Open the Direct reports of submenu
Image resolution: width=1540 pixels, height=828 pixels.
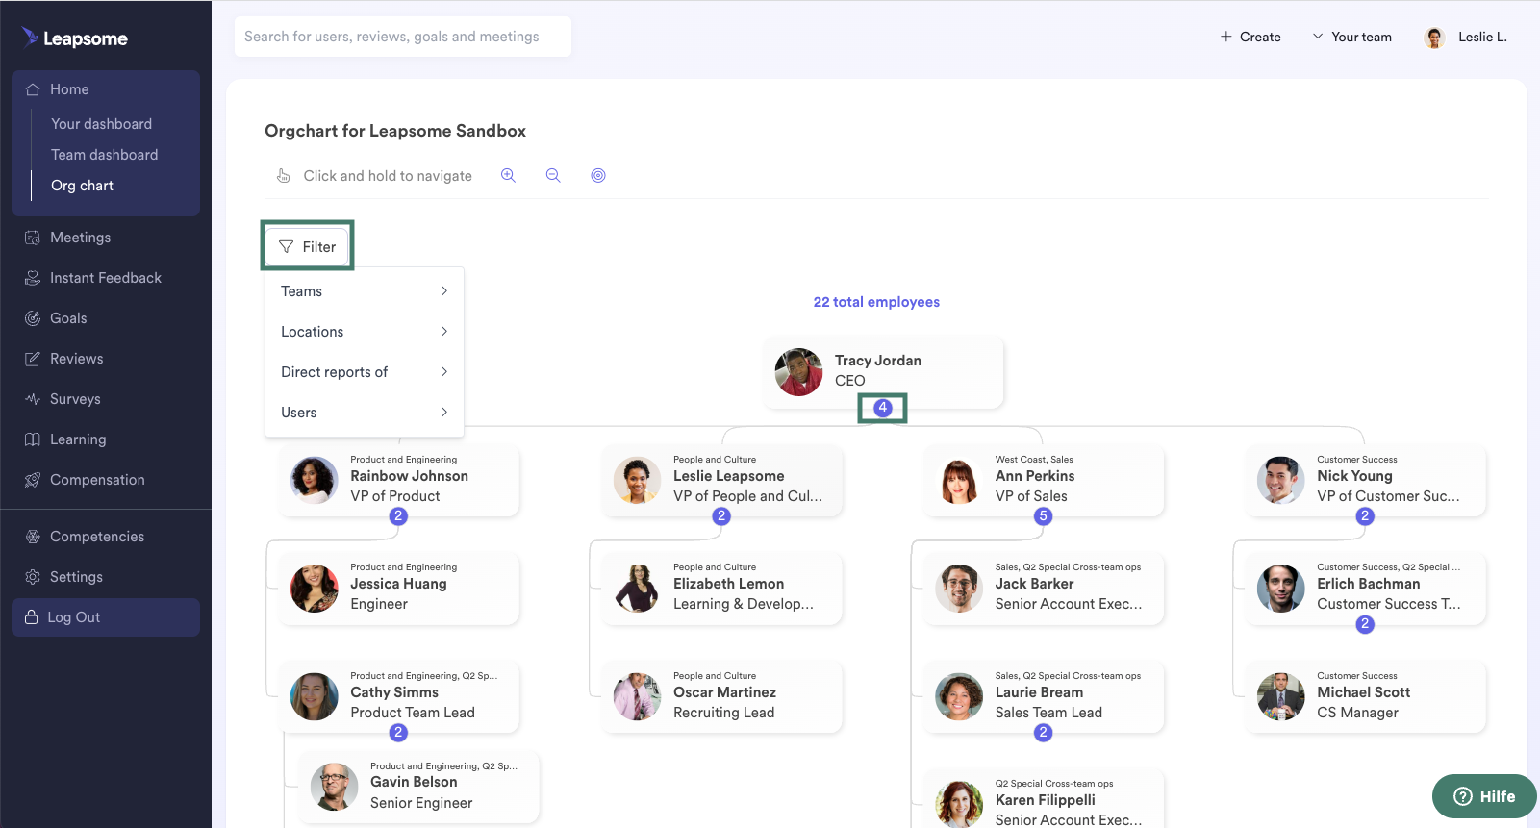365,372
